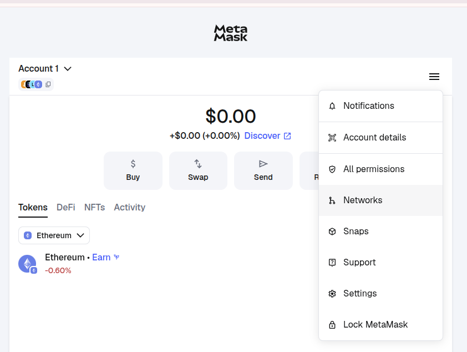The image size is (467, 352).
Task: Switch to the NFTs tab
Action: [94, 207]
